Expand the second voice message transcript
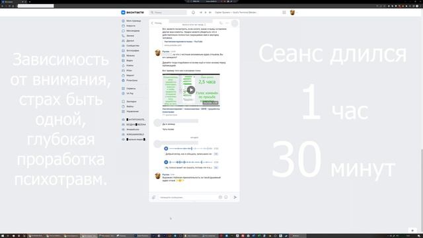Screen dimensions: 423x238 (216, 168)
